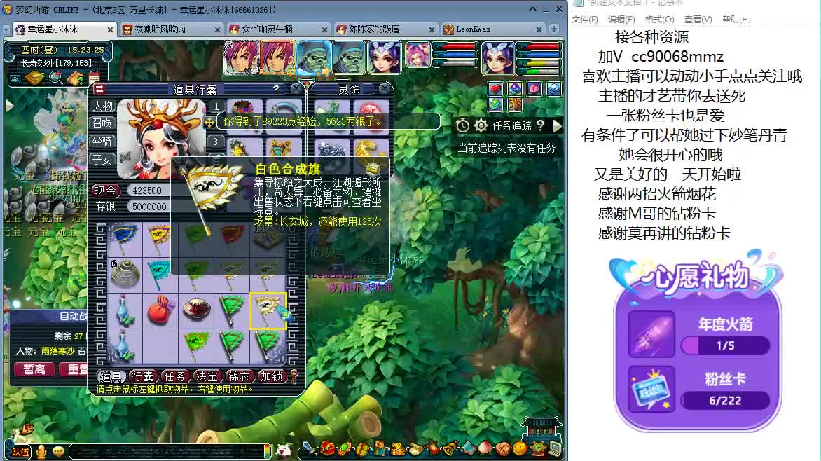Switch to 子女 children tab
Image resolution: width=821 pixels, height=461 pixels.
point(102,159)
